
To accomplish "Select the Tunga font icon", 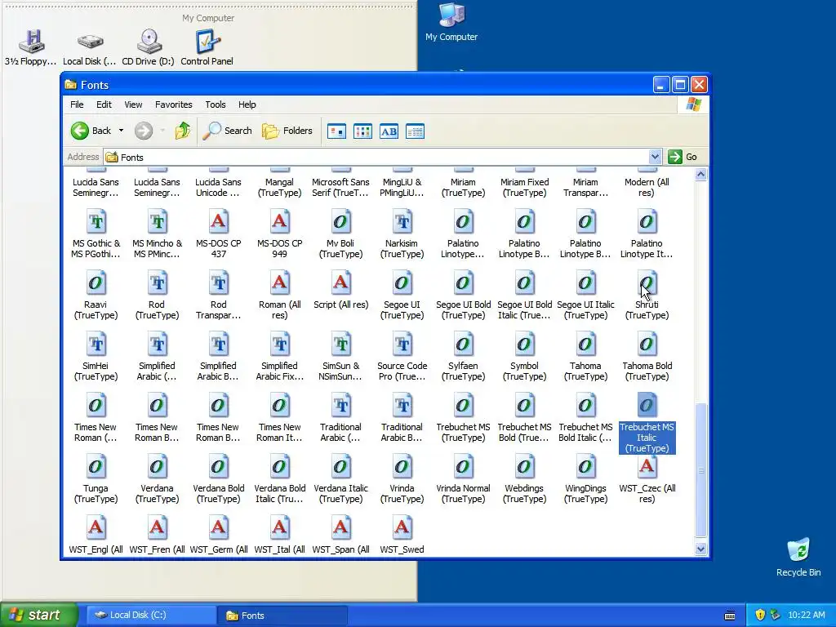I will coord(96,467).
